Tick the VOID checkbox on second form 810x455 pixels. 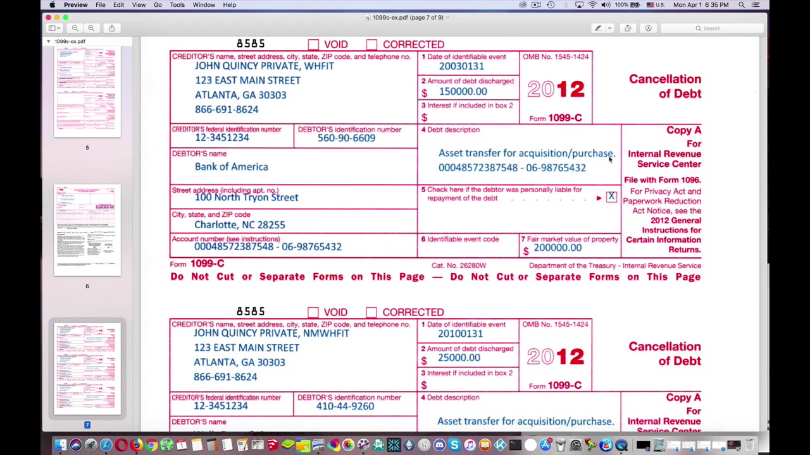(x=313, y=312)
